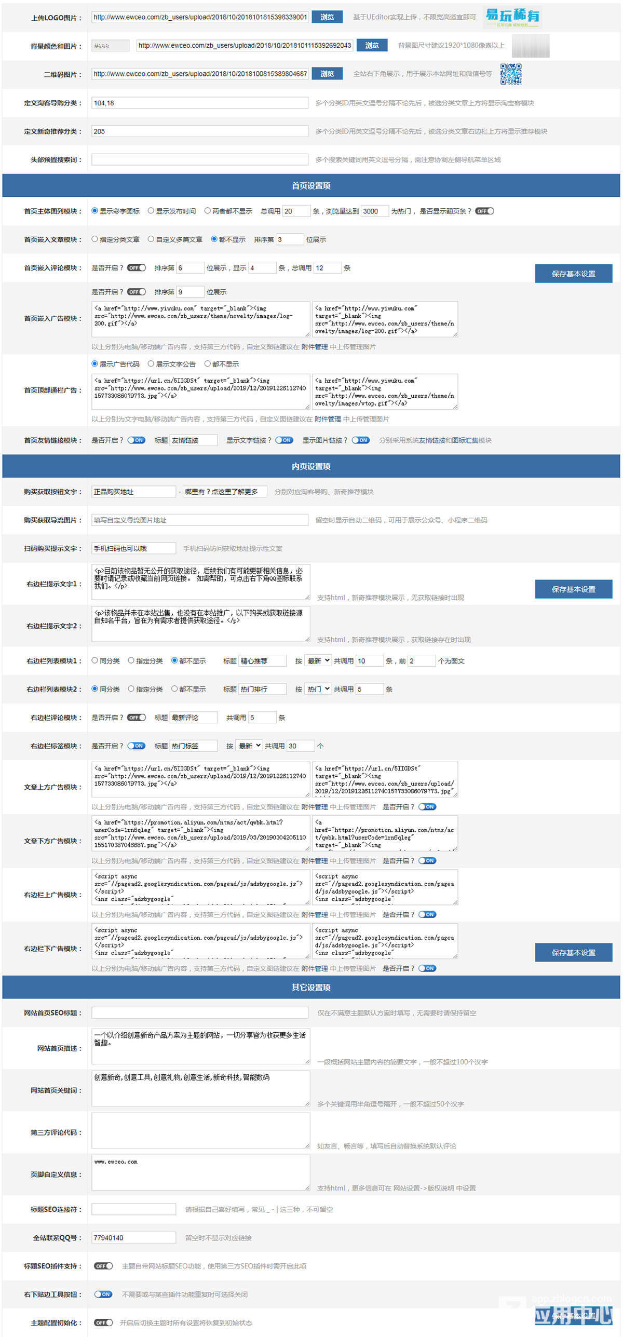
Task: Open the background color #eee field
Action: [110, 46]
